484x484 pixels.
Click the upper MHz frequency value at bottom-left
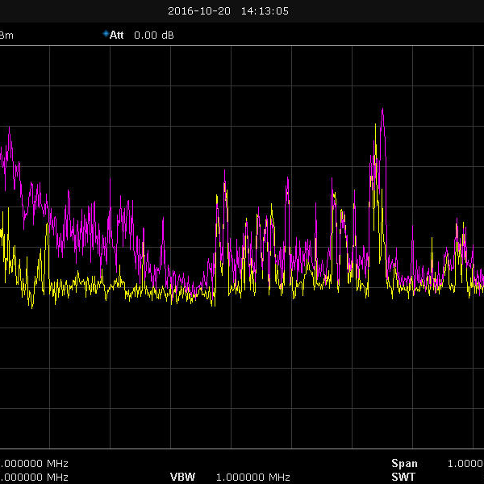pos(34,464)
